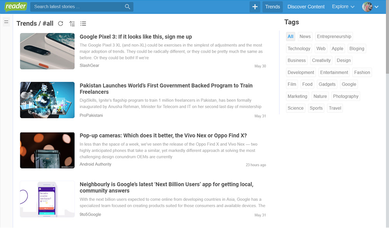
Task: Click the Pop-up cameras article thumbnail
Action: tap(47, 150)
